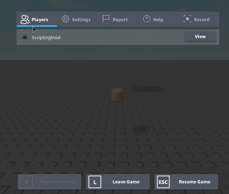Click the Settings gear icon

pyautogui.click(x=65, y=19)
